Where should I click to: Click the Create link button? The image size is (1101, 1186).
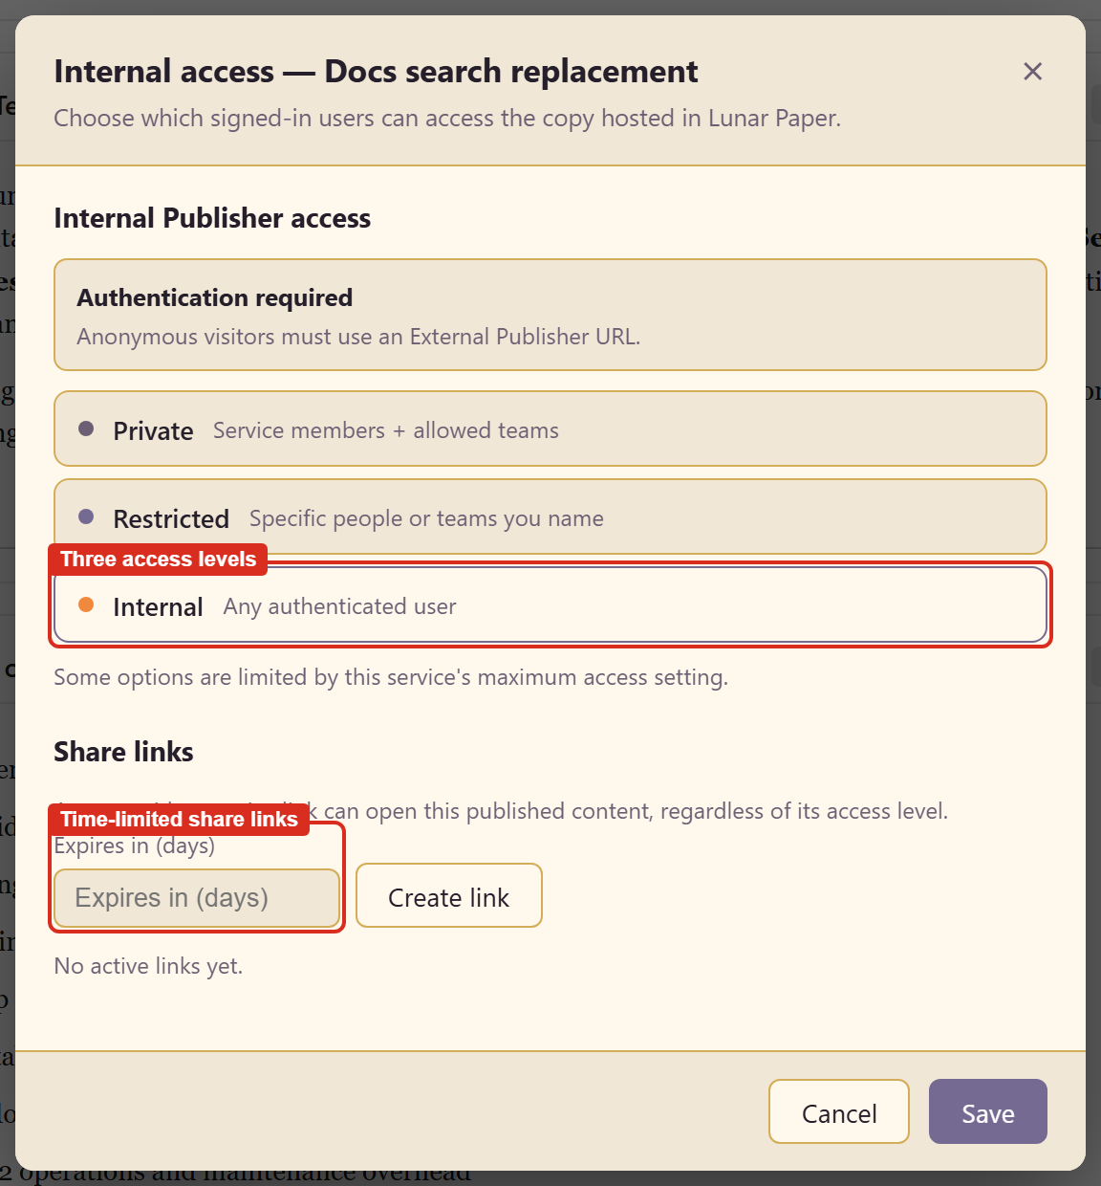449,896
